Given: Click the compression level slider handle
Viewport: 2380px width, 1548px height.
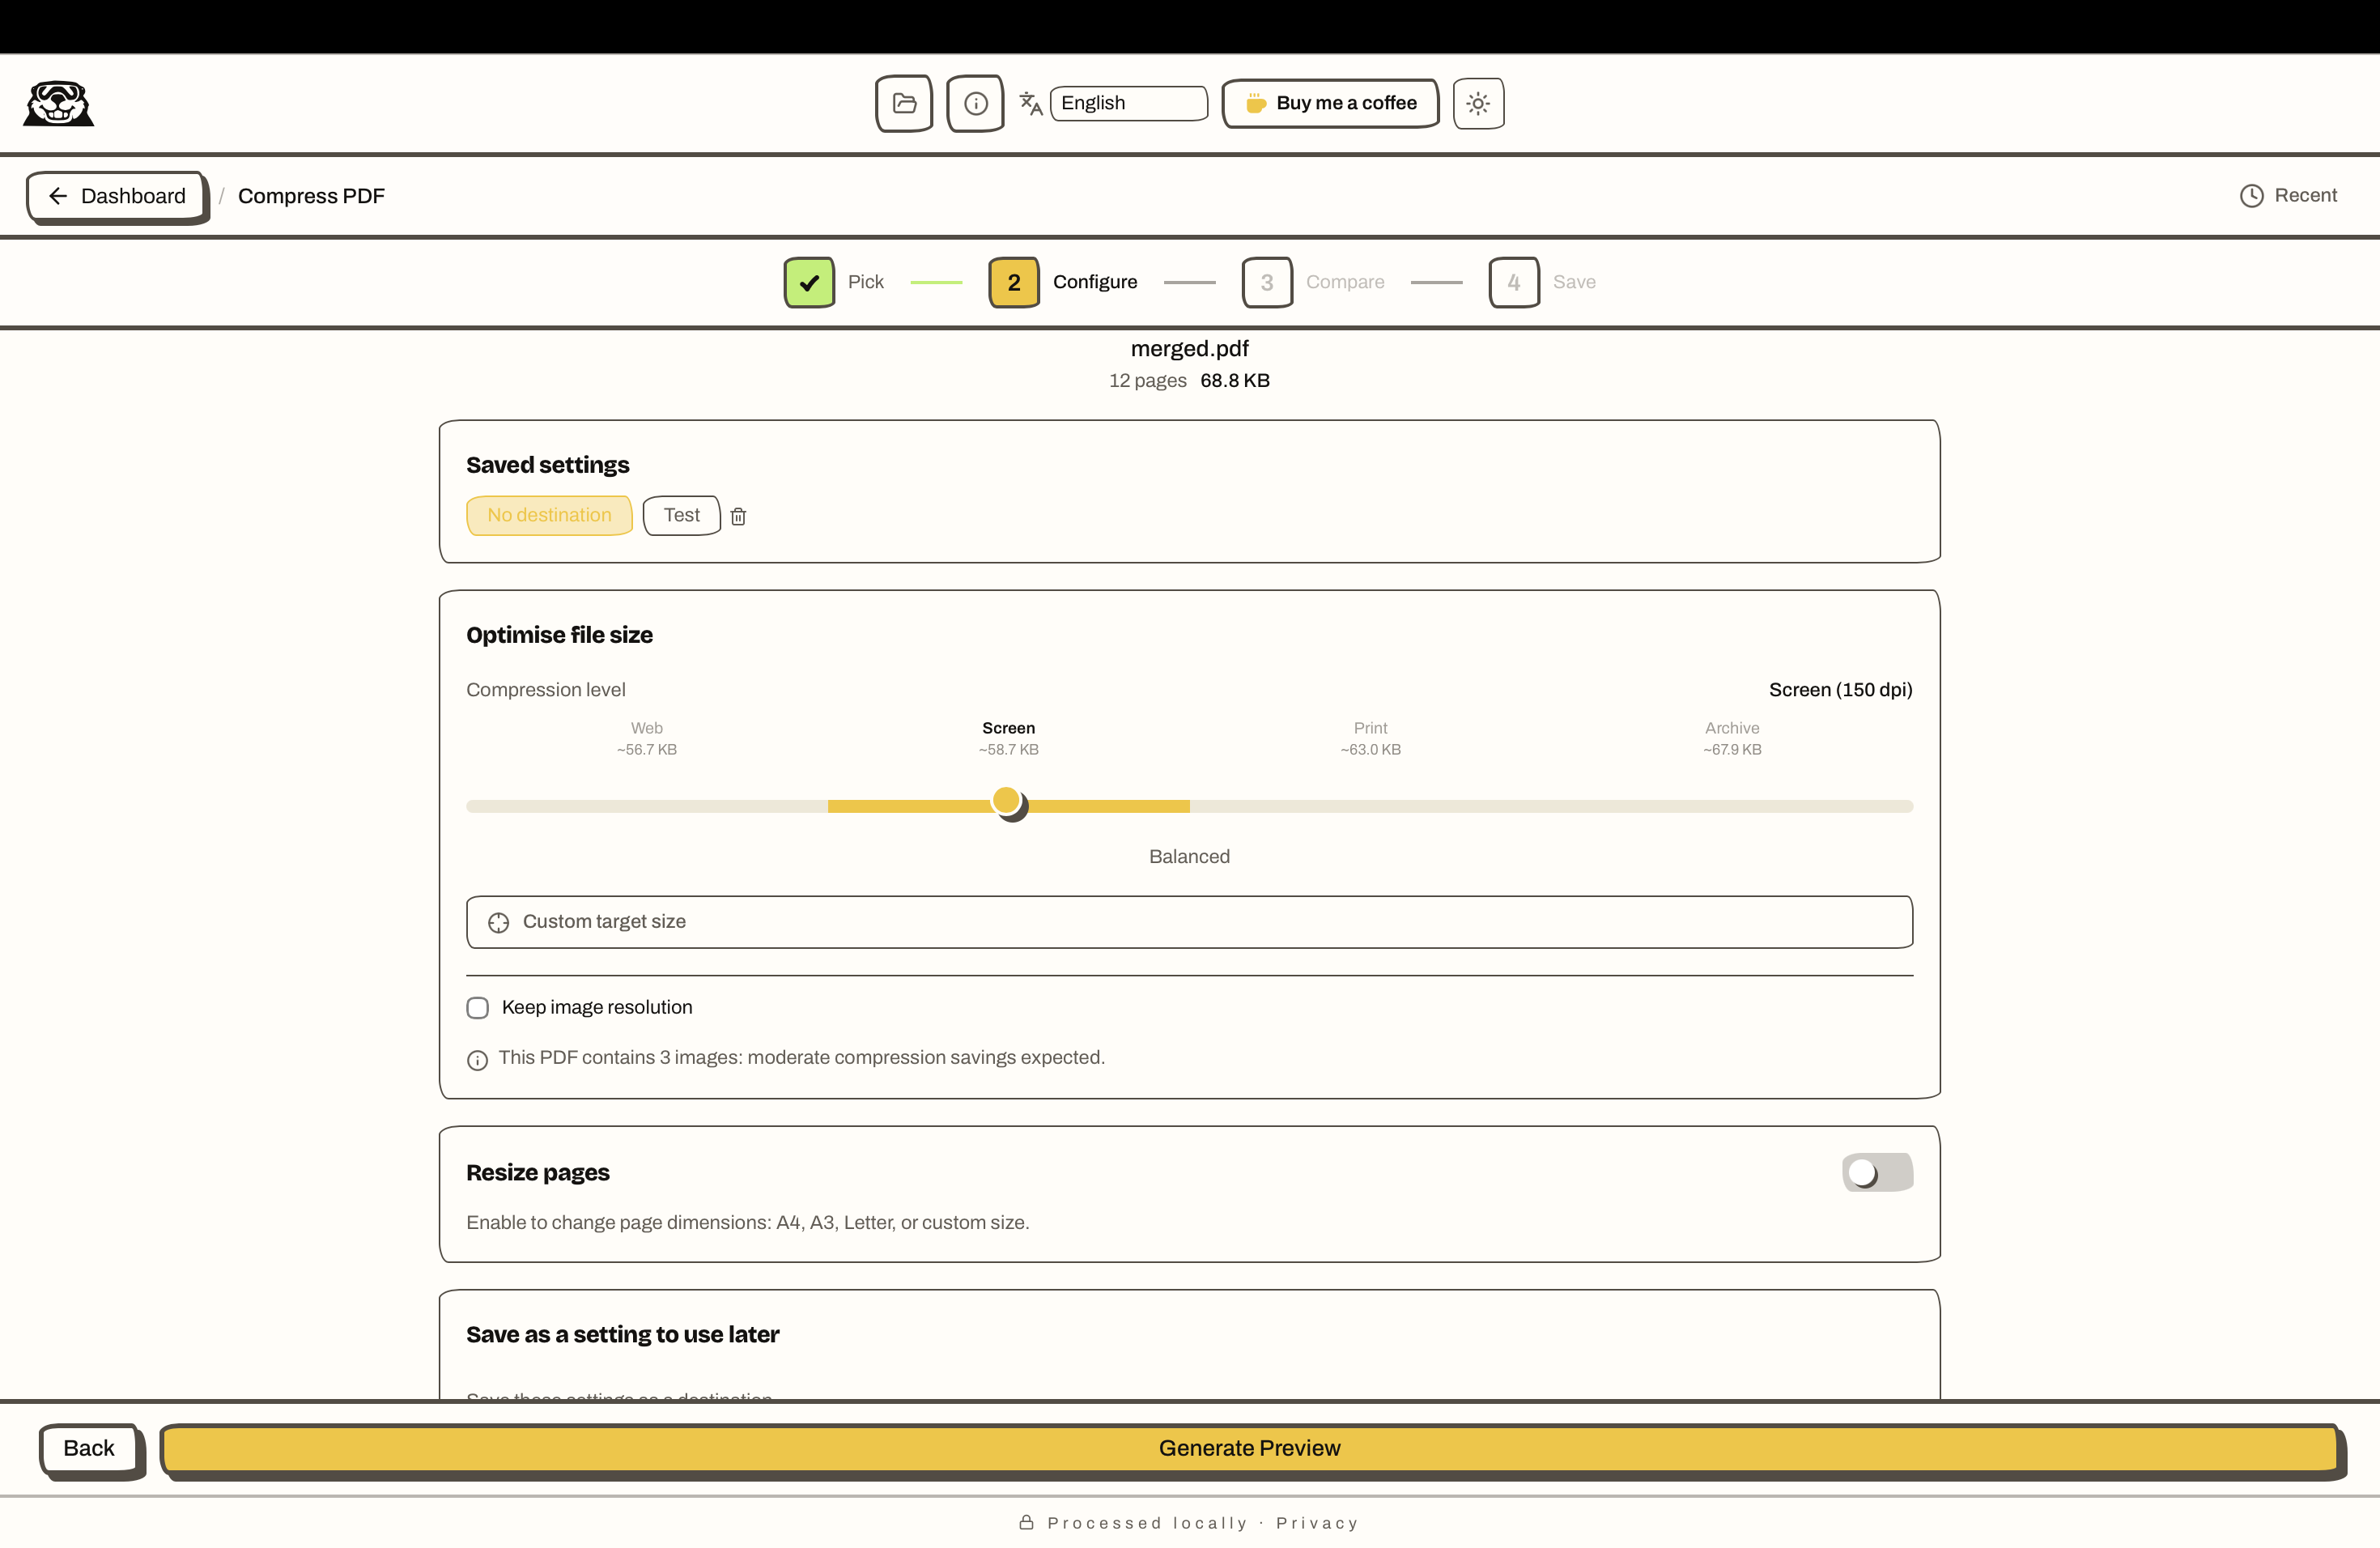Looking at the screenshot, I should coord(1007,801).
